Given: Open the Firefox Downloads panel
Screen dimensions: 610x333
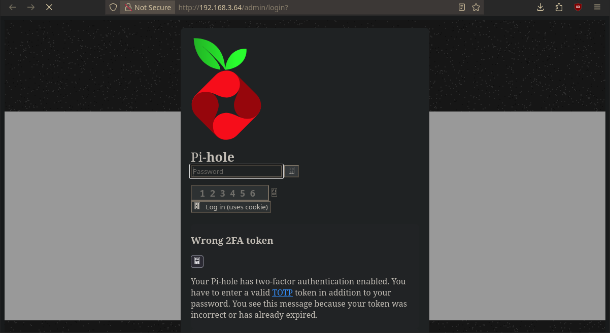Looking at the screenshot, I should (x=540, y=7).
